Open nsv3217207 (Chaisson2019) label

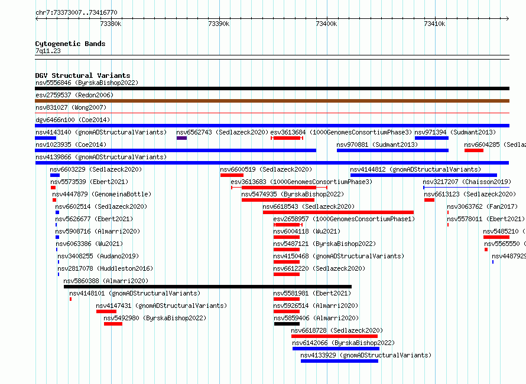tap(467, 182)
